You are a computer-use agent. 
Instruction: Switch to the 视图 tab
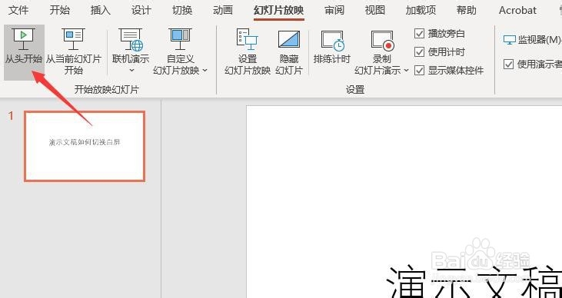pos(375,10)
